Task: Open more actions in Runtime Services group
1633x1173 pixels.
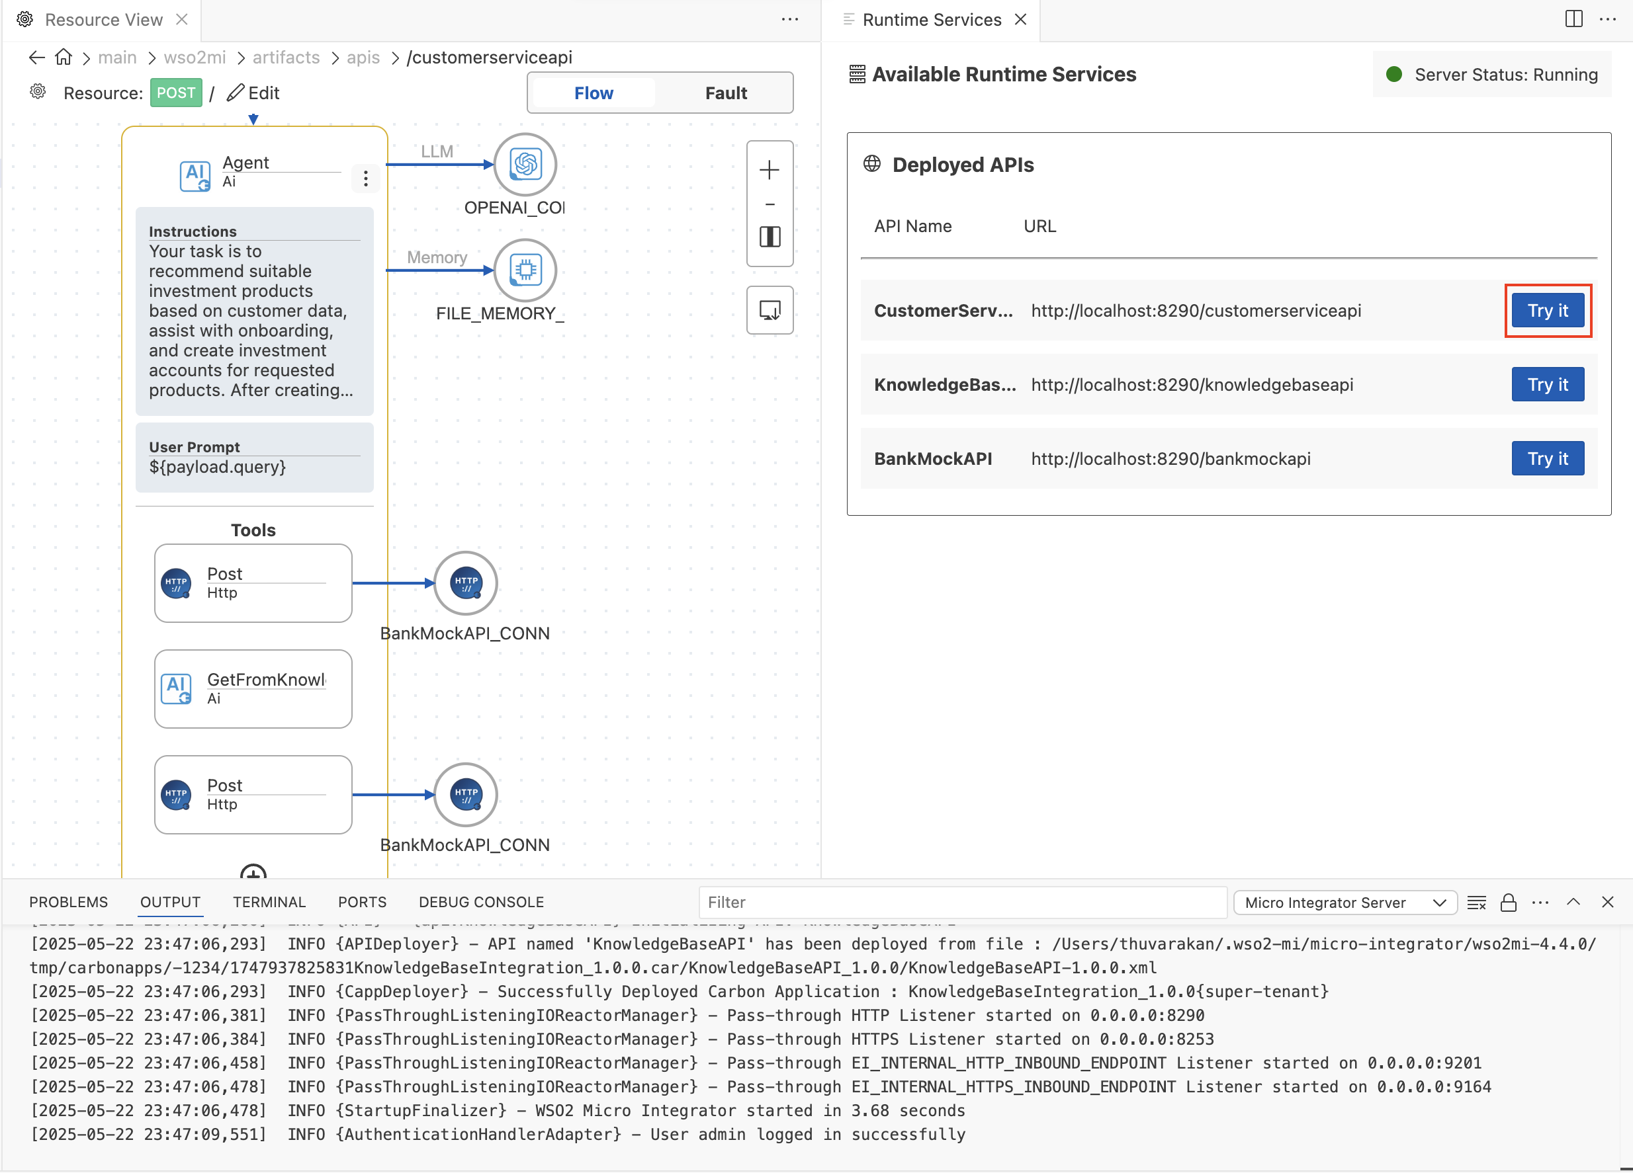Action: point(1607,19)
